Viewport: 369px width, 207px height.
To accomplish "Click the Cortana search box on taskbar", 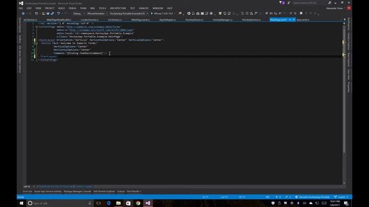I will pyautogui.click(x=60, y=203).
